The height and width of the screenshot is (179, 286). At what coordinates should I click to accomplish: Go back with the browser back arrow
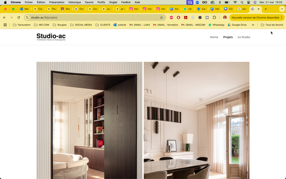click(4, 18)
